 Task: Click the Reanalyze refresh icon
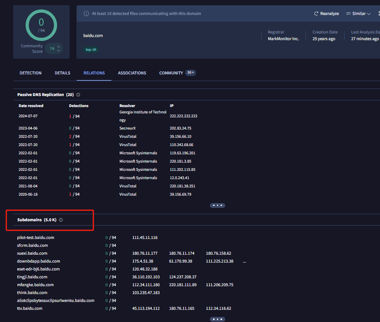pos(316,13)
